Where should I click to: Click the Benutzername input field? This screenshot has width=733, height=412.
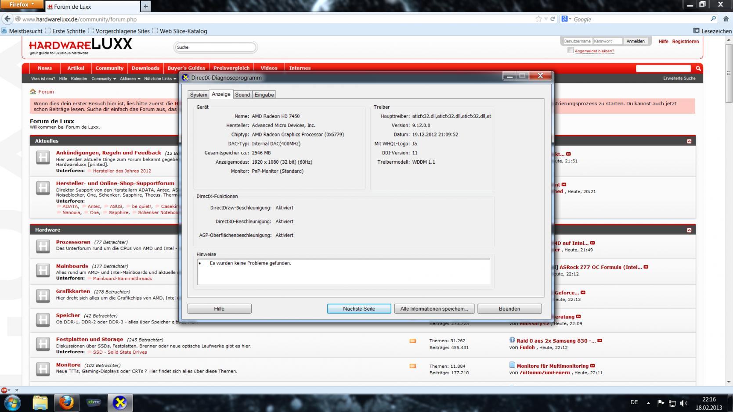578,41
